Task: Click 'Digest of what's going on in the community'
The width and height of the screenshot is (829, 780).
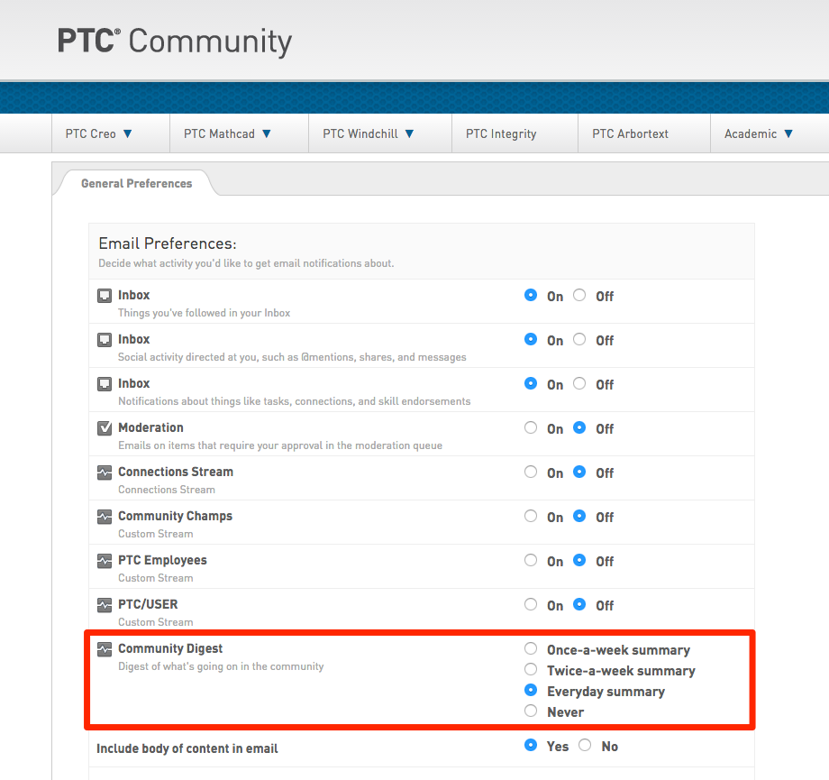Action: [221, 666]
